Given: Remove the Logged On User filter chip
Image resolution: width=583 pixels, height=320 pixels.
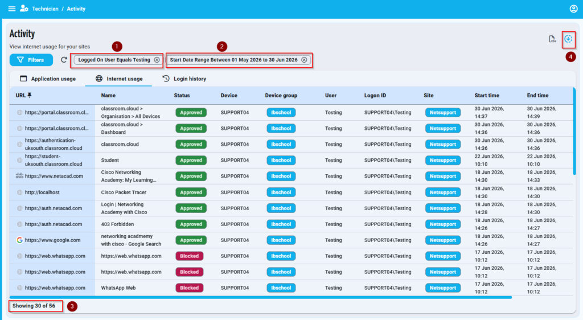Looking at the screenshot, I should pos(157,60).
